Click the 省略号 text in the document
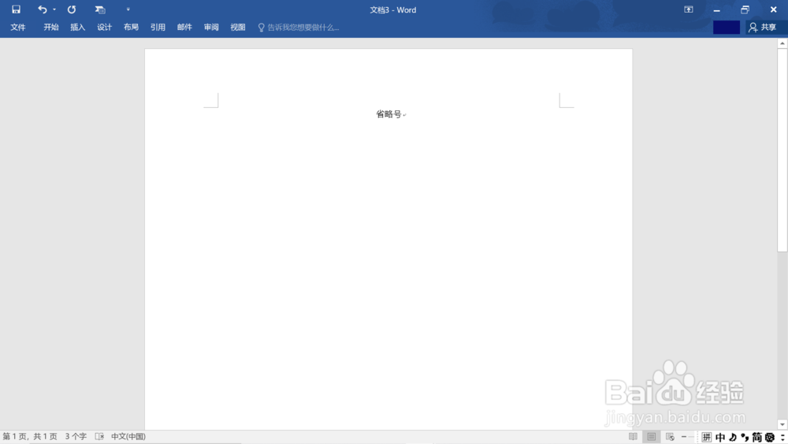This screenshot has width=788, height=444. [x=389, y=114]
